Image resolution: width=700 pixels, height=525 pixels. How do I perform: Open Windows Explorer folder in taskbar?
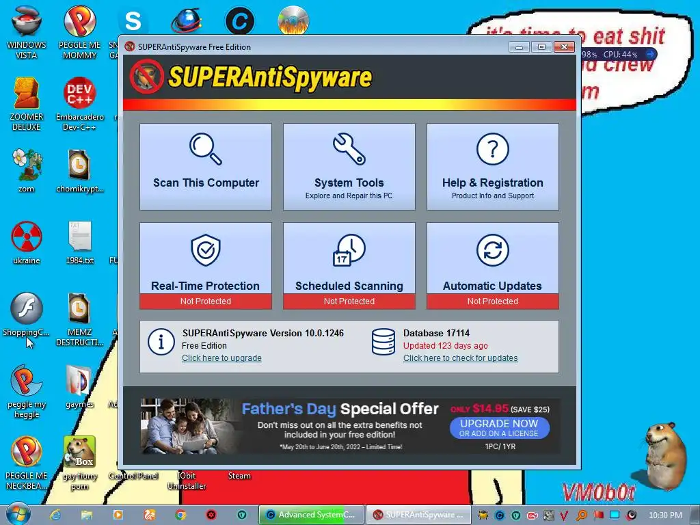click(x=87, y=515)
